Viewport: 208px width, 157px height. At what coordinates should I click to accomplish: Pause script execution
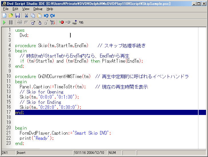pyautogui.click(x=11, y=22)
